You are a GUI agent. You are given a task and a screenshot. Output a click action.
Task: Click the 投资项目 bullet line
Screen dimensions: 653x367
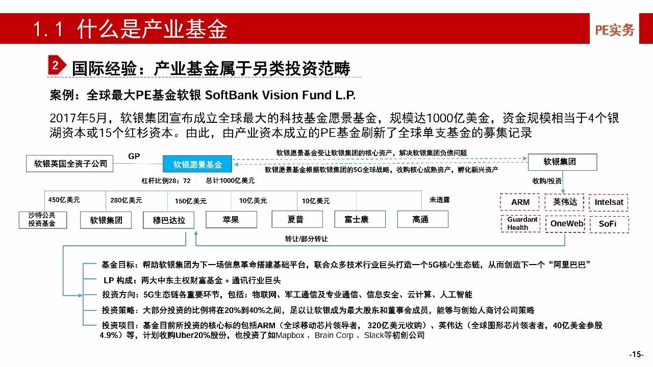tap(351, 330)
